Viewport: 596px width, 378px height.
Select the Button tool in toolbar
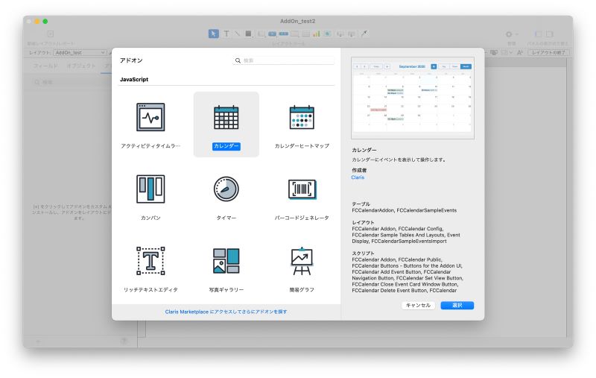272,34
